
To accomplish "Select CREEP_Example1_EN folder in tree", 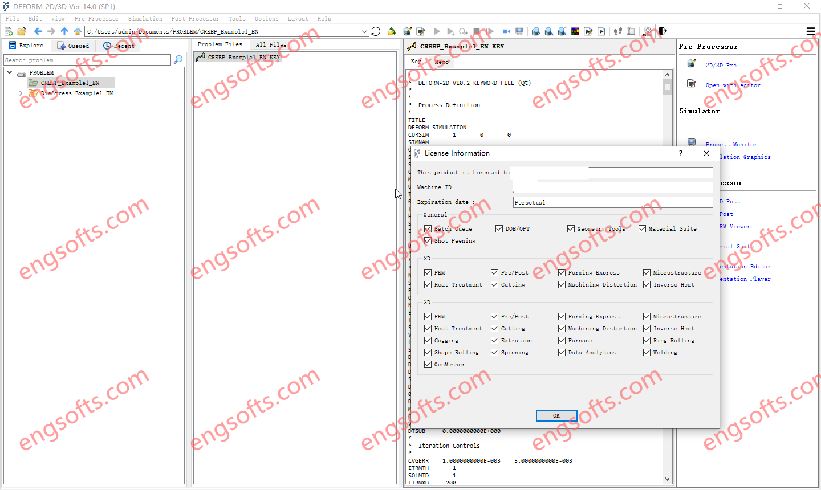I will (70, 83).
